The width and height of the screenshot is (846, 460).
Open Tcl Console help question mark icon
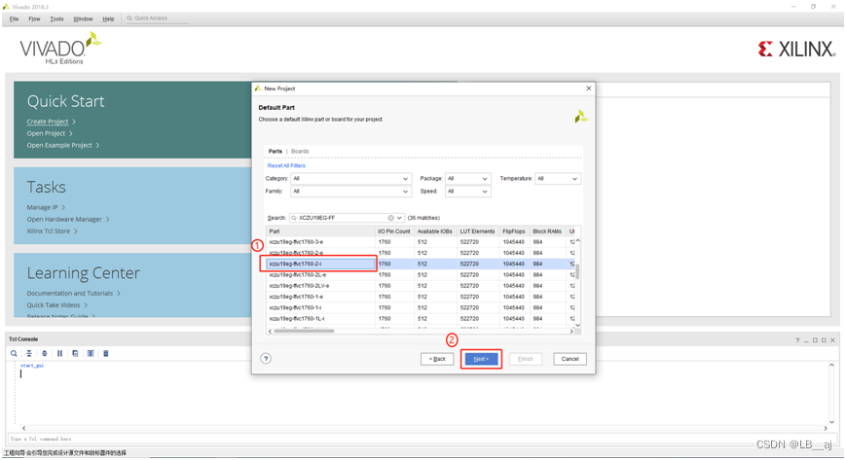(x=797, y=340)
